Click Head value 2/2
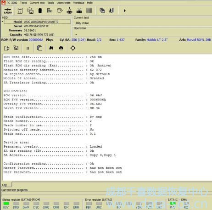Screen dimensions: 212x210 click(x=99, y=40)
